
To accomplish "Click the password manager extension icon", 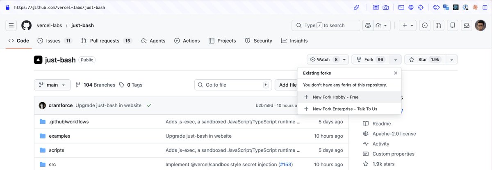I will (465, 7).
